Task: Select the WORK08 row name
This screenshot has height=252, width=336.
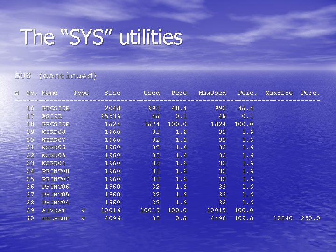Action: pyautogui.click(x=54, y=132)
